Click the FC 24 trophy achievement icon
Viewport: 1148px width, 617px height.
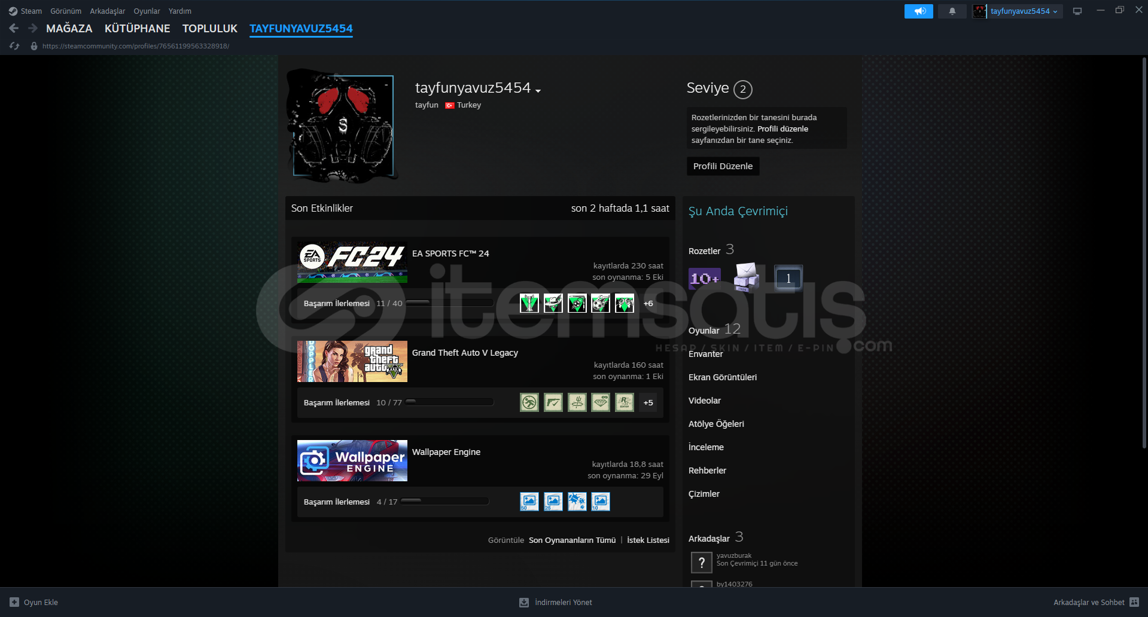point(529,303)
